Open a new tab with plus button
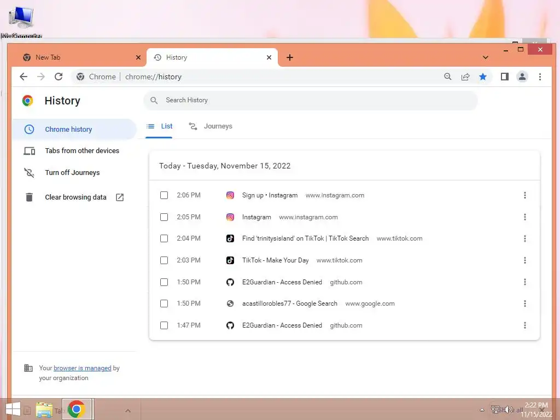Screen dimensions: 560x420 (x=290, y=57)
